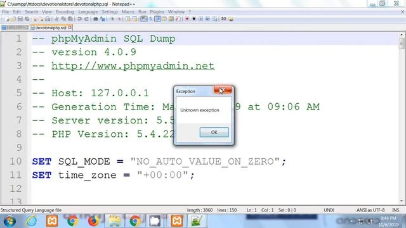Close the Exception dialog with red X
This screenshot has height=228, width=406.
click(223, 90)
